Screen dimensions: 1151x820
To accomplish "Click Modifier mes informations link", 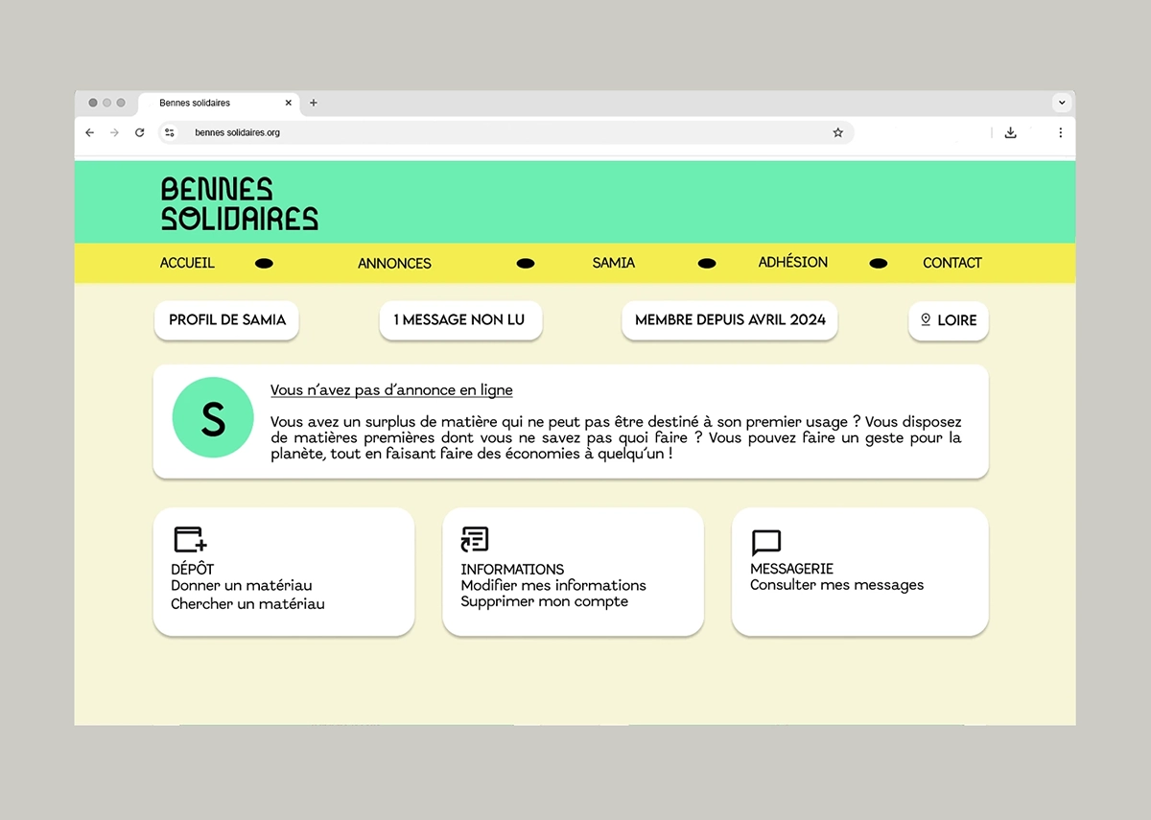I will (553, 585).
